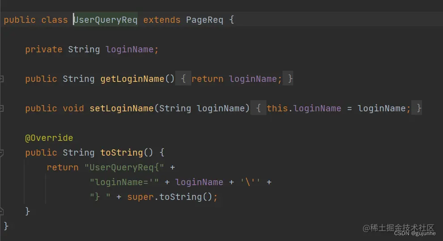
Task: Click the private keyword of loginName field
Action: [44, 50]
